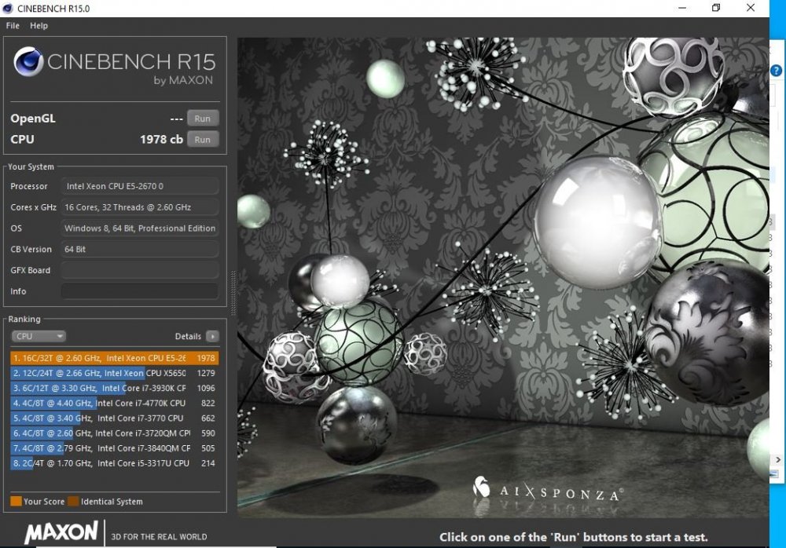
Task: Select ranking row Core i7-4770K score 822
Action: 114,404
